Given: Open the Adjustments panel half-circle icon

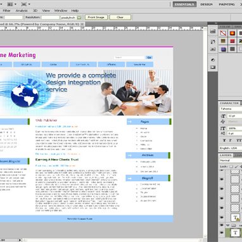Looking at the screenshot, I should point(213,60).
